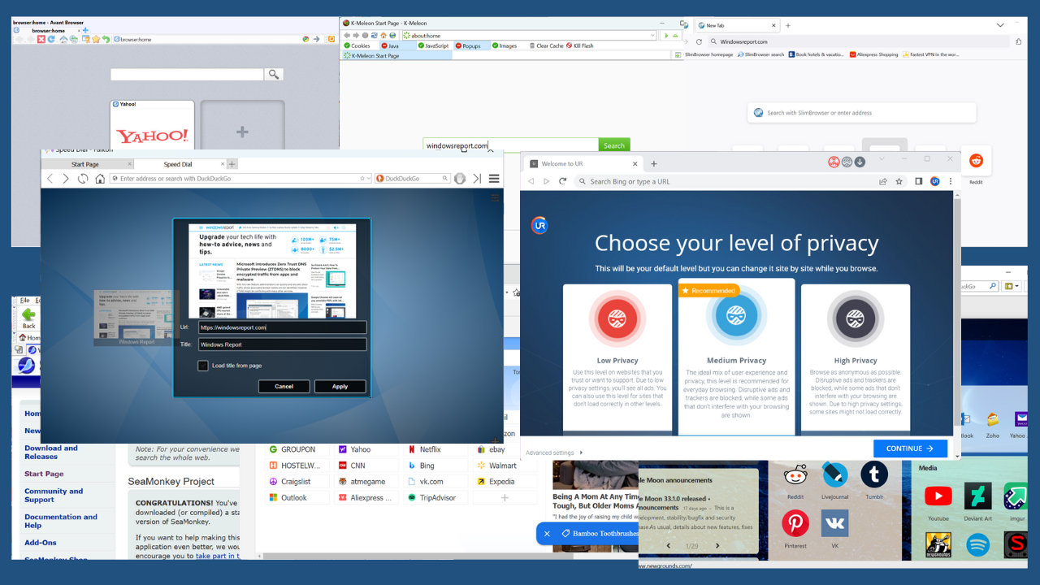
Task: Click the Add-Ons link in SeaMonkey sidebar
Action: tap(41, 543)
